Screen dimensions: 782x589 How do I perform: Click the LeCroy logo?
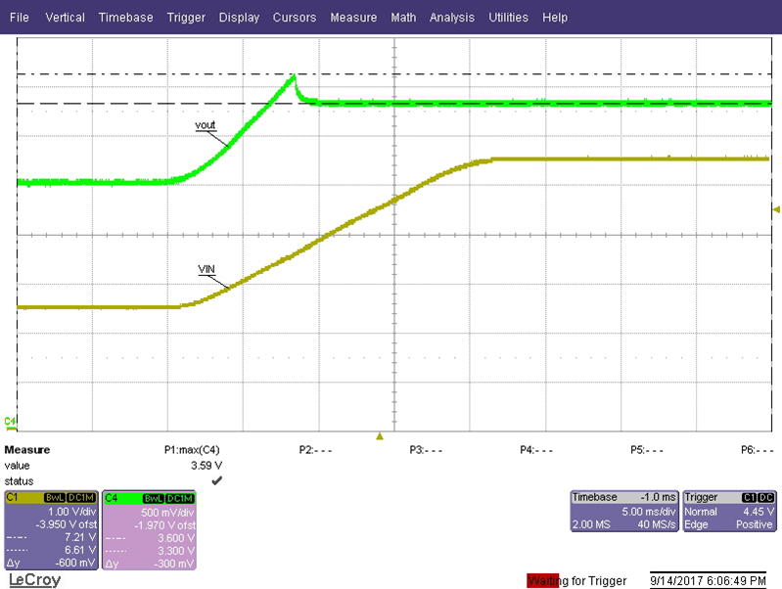coord(35,579)
